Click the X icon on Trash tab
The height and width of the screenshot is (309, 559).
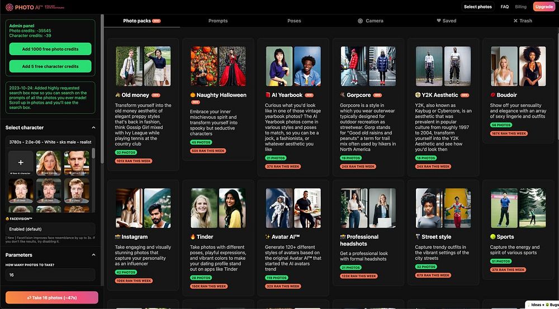tap(515, 21)
